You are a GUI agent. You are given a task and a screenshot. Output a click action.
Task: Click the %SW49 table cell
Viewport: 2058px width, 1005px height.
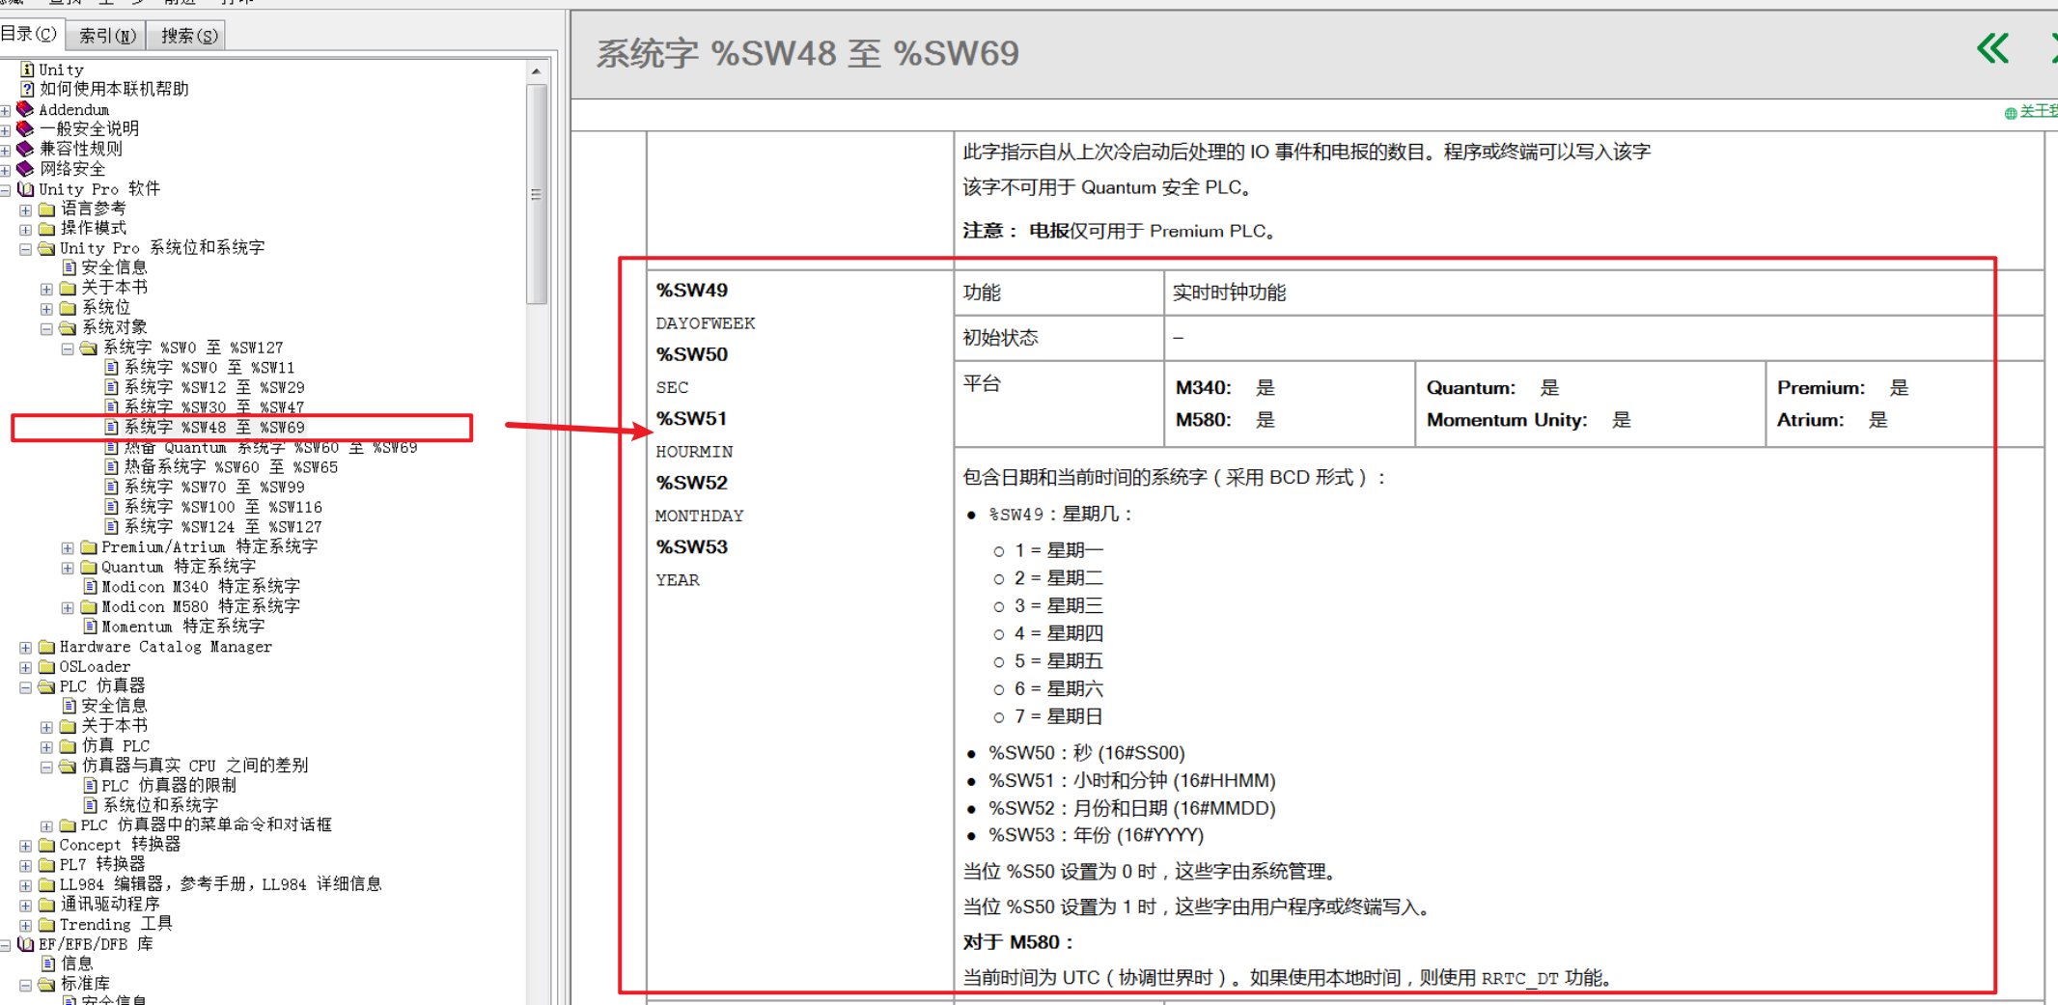pos(692,291)
